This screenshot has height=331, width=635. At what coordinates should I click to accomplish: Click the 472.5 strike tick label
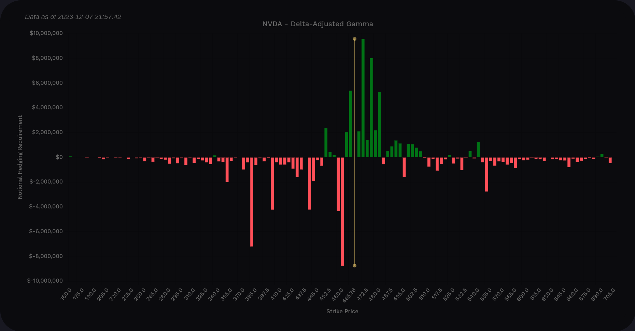tap(362, 294)
